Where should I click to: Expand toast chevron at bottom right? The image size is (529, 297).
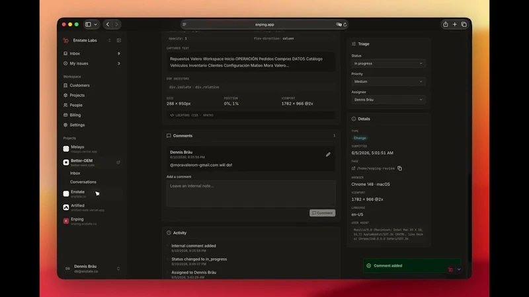coord(459,269)
